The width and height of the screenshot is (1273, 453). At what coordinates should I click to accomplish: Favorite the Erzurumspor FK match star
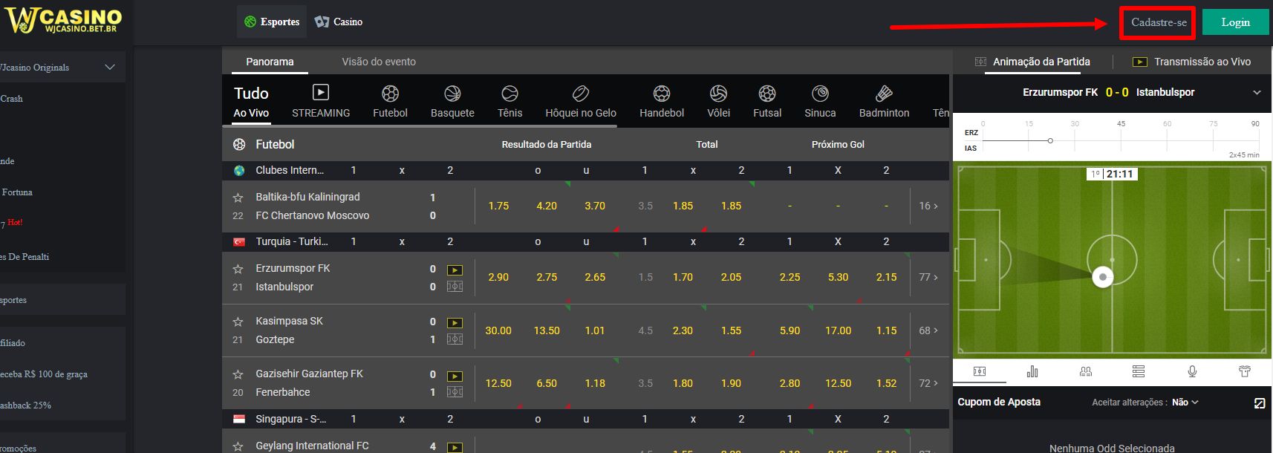(238, 269)
